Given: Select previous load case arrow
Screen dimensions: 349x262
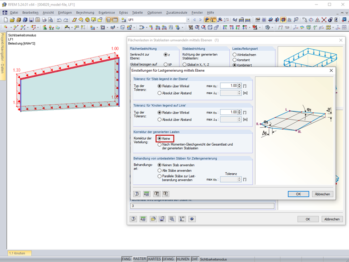Looking at the screenshot, I should tap(194, 20).
